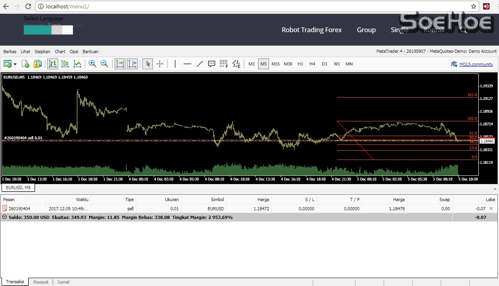Open the MQL5.community link
This screenshot has width=499, height=286.
476,64
